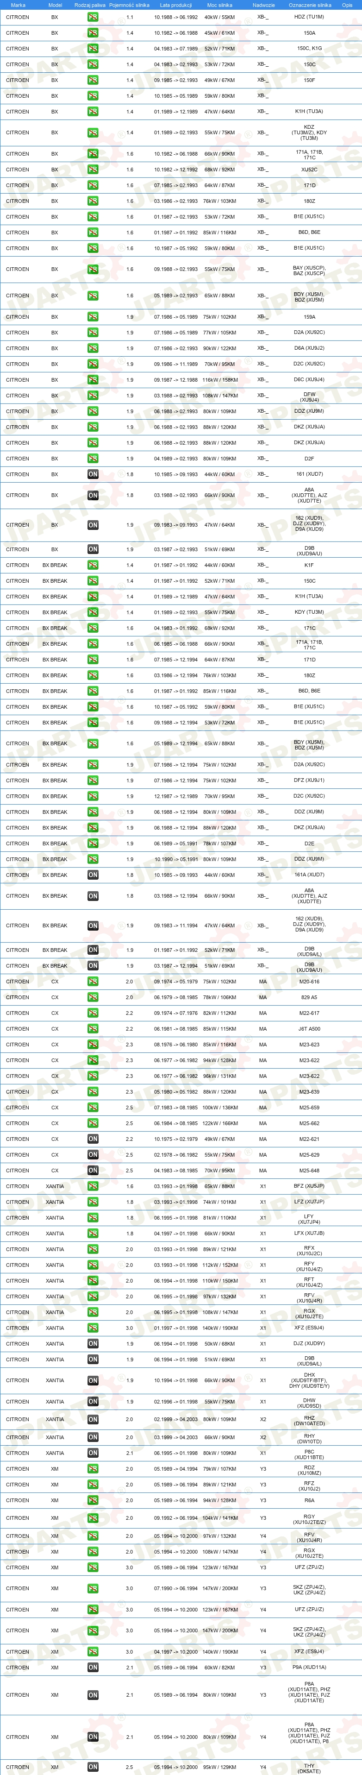
Task: Select the diesel icon in the P8C (XUD11BTE) row
Action: pyautogui.click(x=93, y=1453)
